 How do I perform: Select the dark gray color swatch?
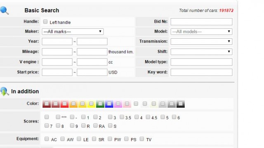tap(172, 104)
